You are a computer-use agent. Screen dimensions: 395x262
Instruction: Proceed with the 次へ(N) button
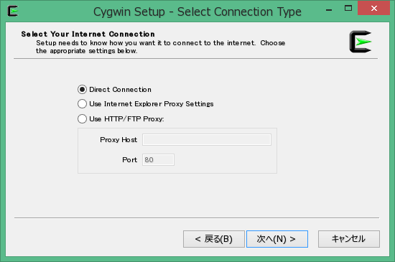[x=277, y=239]
